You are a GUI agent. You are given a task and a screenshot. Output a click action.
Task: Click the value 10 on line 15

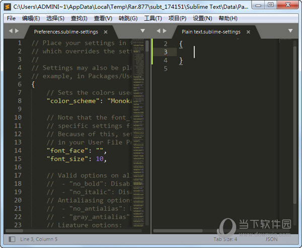(x=100, y=159)
